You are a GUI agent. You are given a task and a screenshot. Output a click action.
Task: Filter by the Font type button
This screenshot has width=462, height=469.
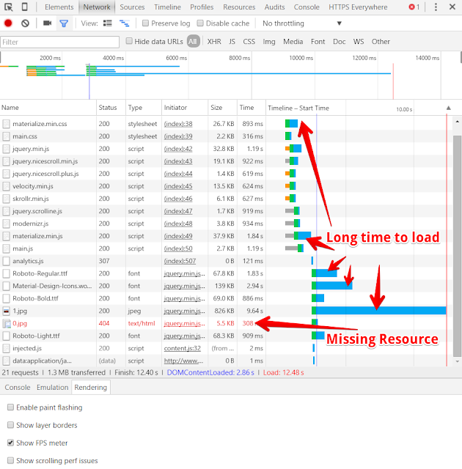point(318,42)
